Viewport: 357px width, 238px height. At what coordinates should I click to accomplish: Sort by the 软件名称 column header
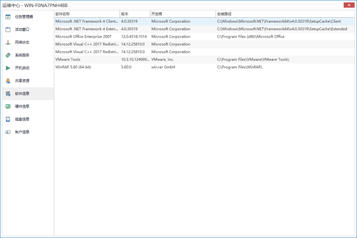click(87, 14)
